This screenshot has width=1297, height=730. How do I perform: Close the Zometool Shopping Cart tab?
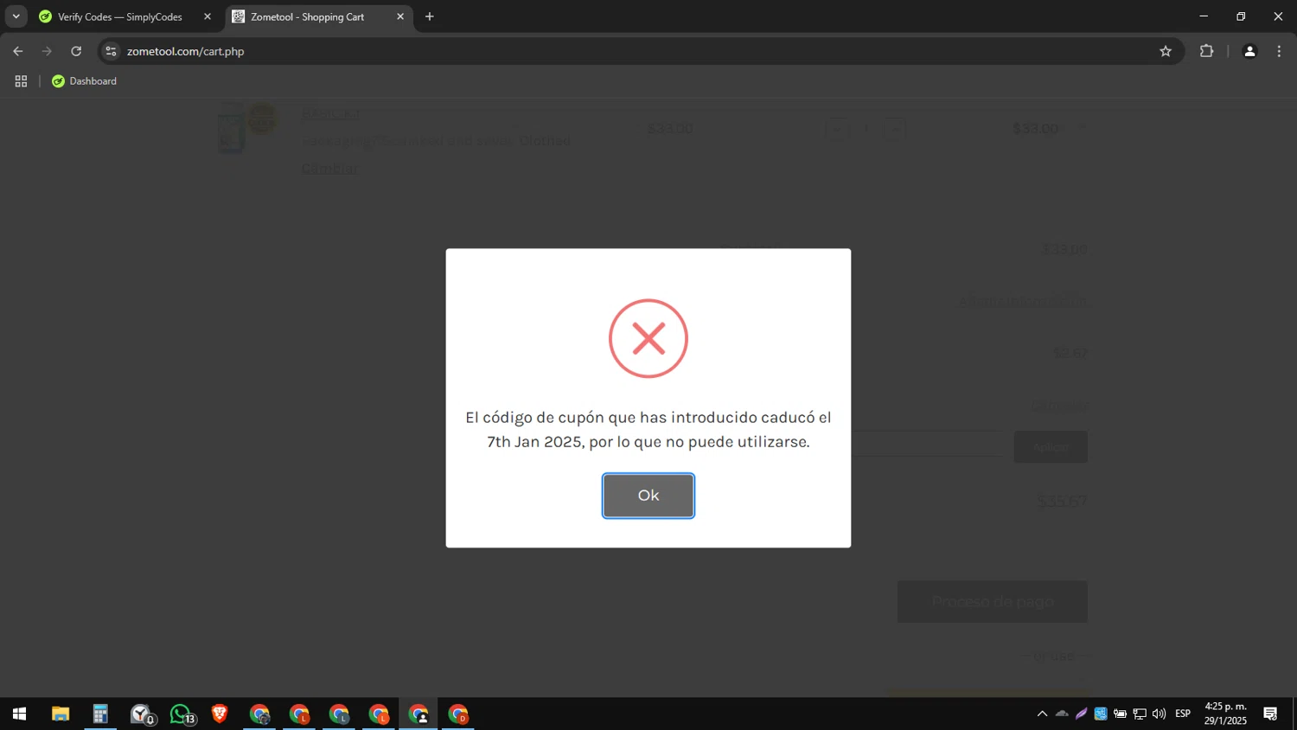pos(400,16)
